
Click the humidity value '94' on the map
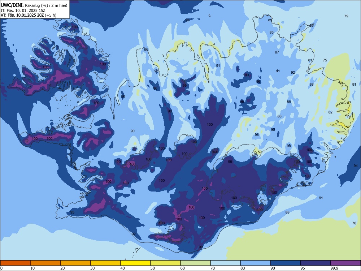point(356,166)
